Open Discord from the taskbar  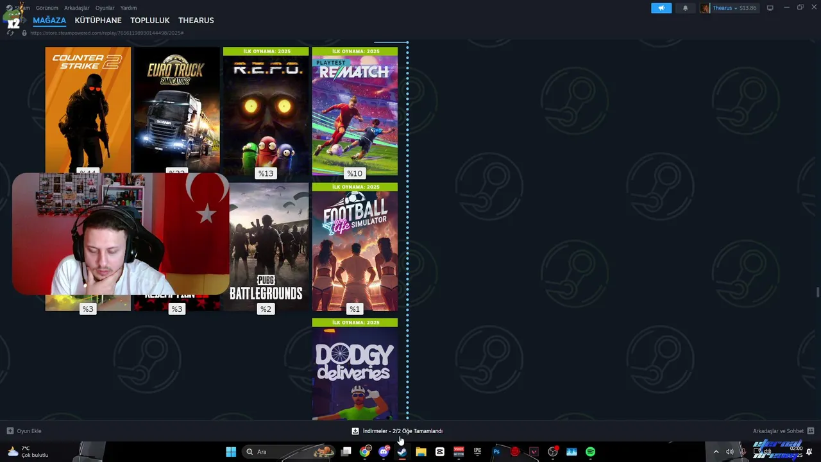click(x=384, y=452)
